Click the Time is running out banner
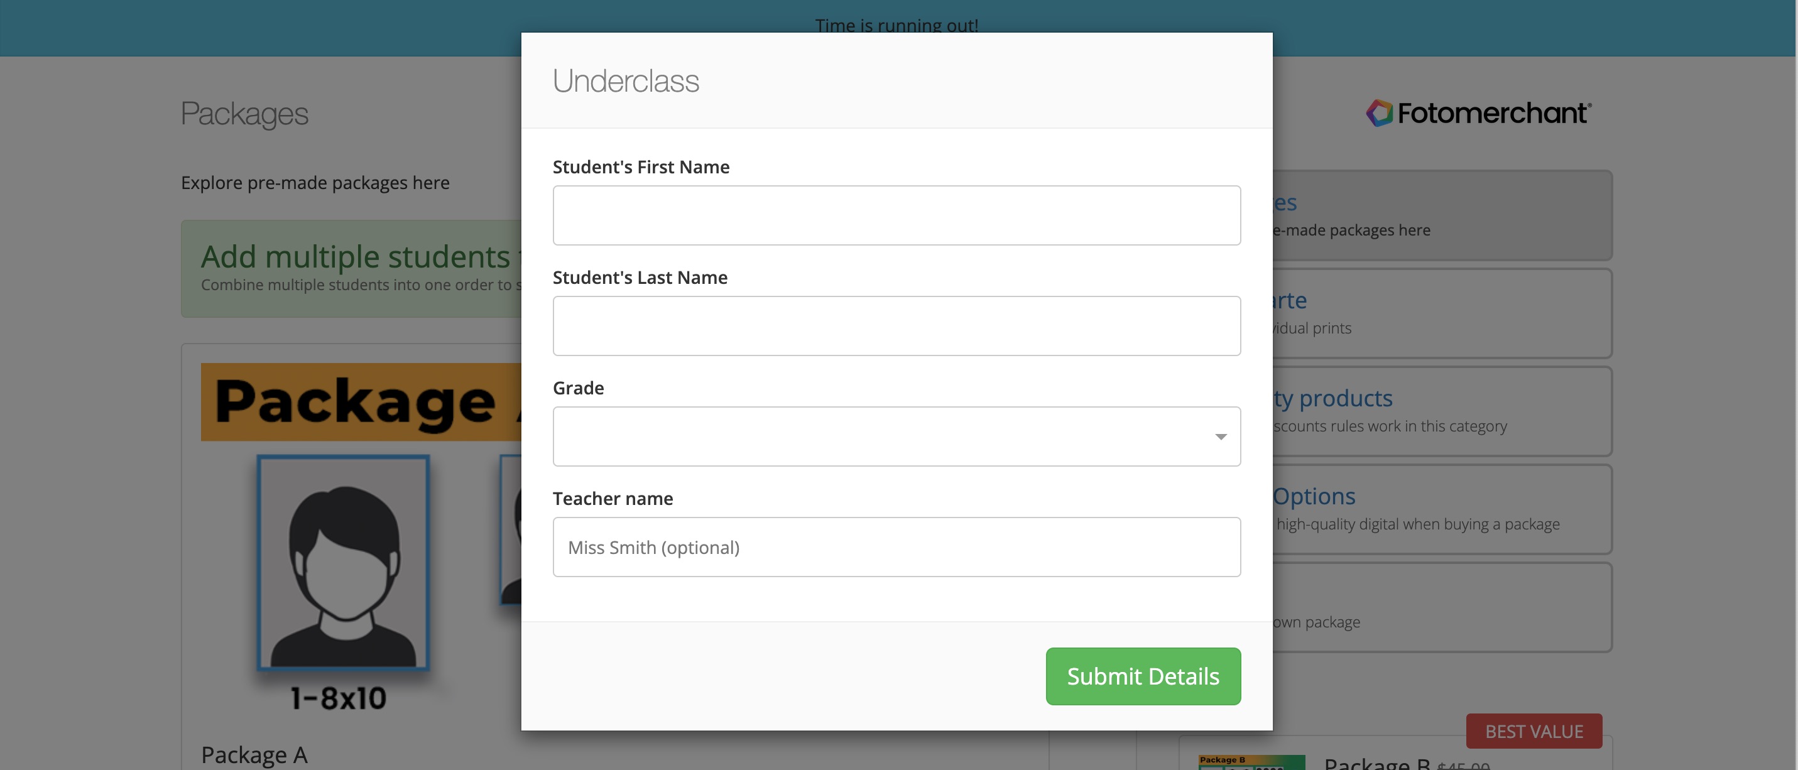Viewport: 1798px width, 770px height. [896, 26]
